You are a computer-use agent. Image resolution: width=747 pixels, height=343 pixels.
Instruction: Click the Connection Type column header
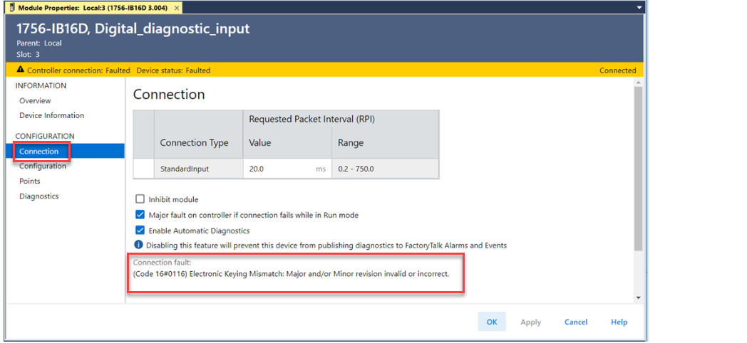coord(194,143)
